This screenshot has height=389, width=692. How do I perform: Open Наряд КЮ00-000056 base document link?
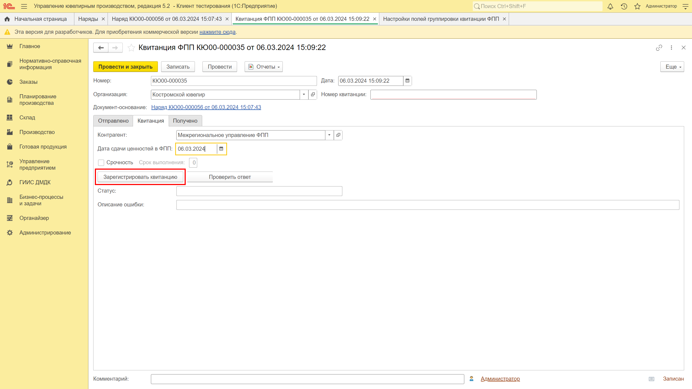click(x=206, y=107)
